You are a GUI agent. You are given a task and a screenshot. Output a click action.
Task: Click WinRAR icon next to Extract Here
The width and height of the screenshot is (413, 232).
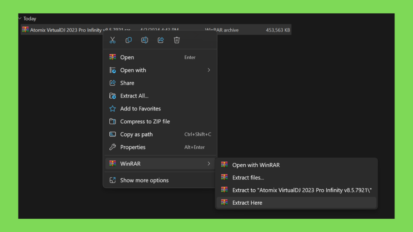[224, 202]
